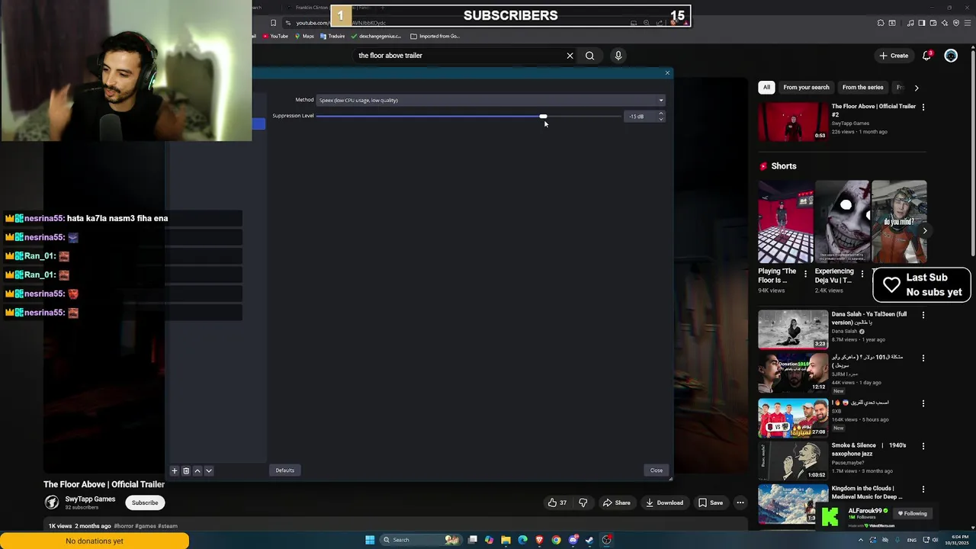976x549 pixels.
Task: Subscribe to SwyTapp Games channel
Action: (x=145, y=502)
